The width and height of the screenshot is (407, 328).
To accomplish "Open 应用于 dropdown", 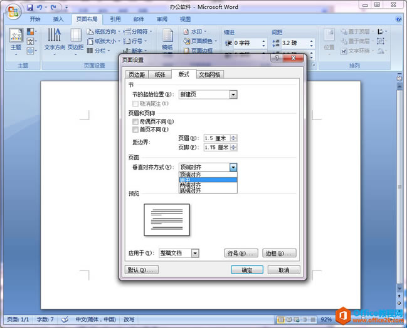I will click(195, 253).
